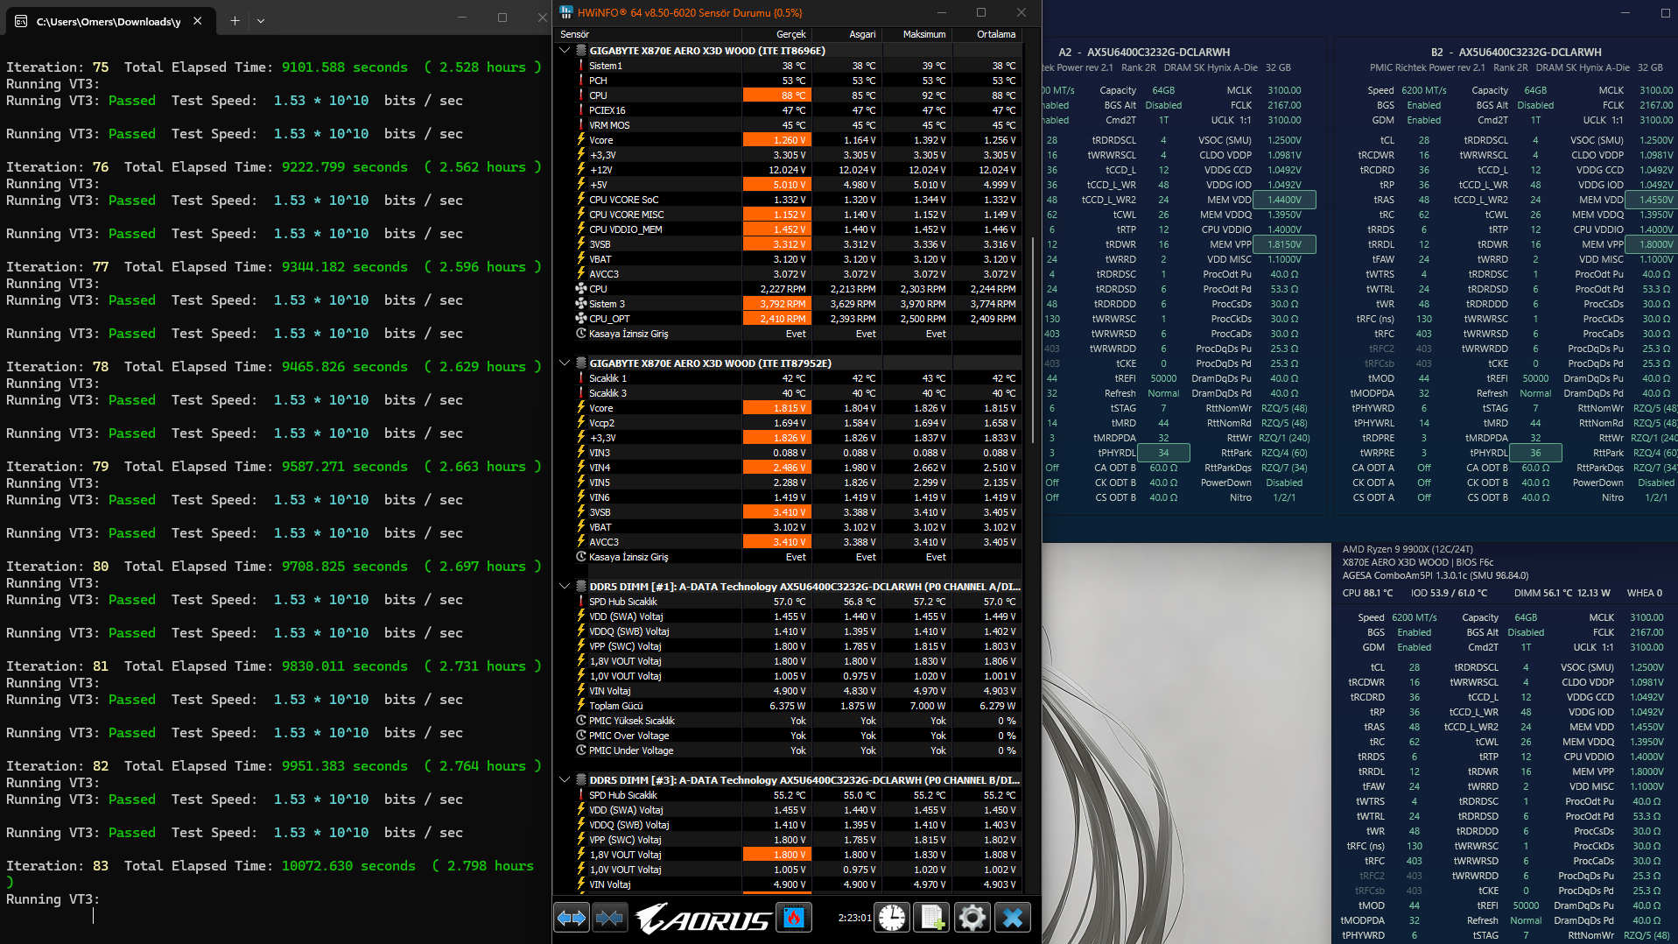Viewport: 1678px width, 944px height.
Task: Click the Sensör column header
Action: pos(648,34)
